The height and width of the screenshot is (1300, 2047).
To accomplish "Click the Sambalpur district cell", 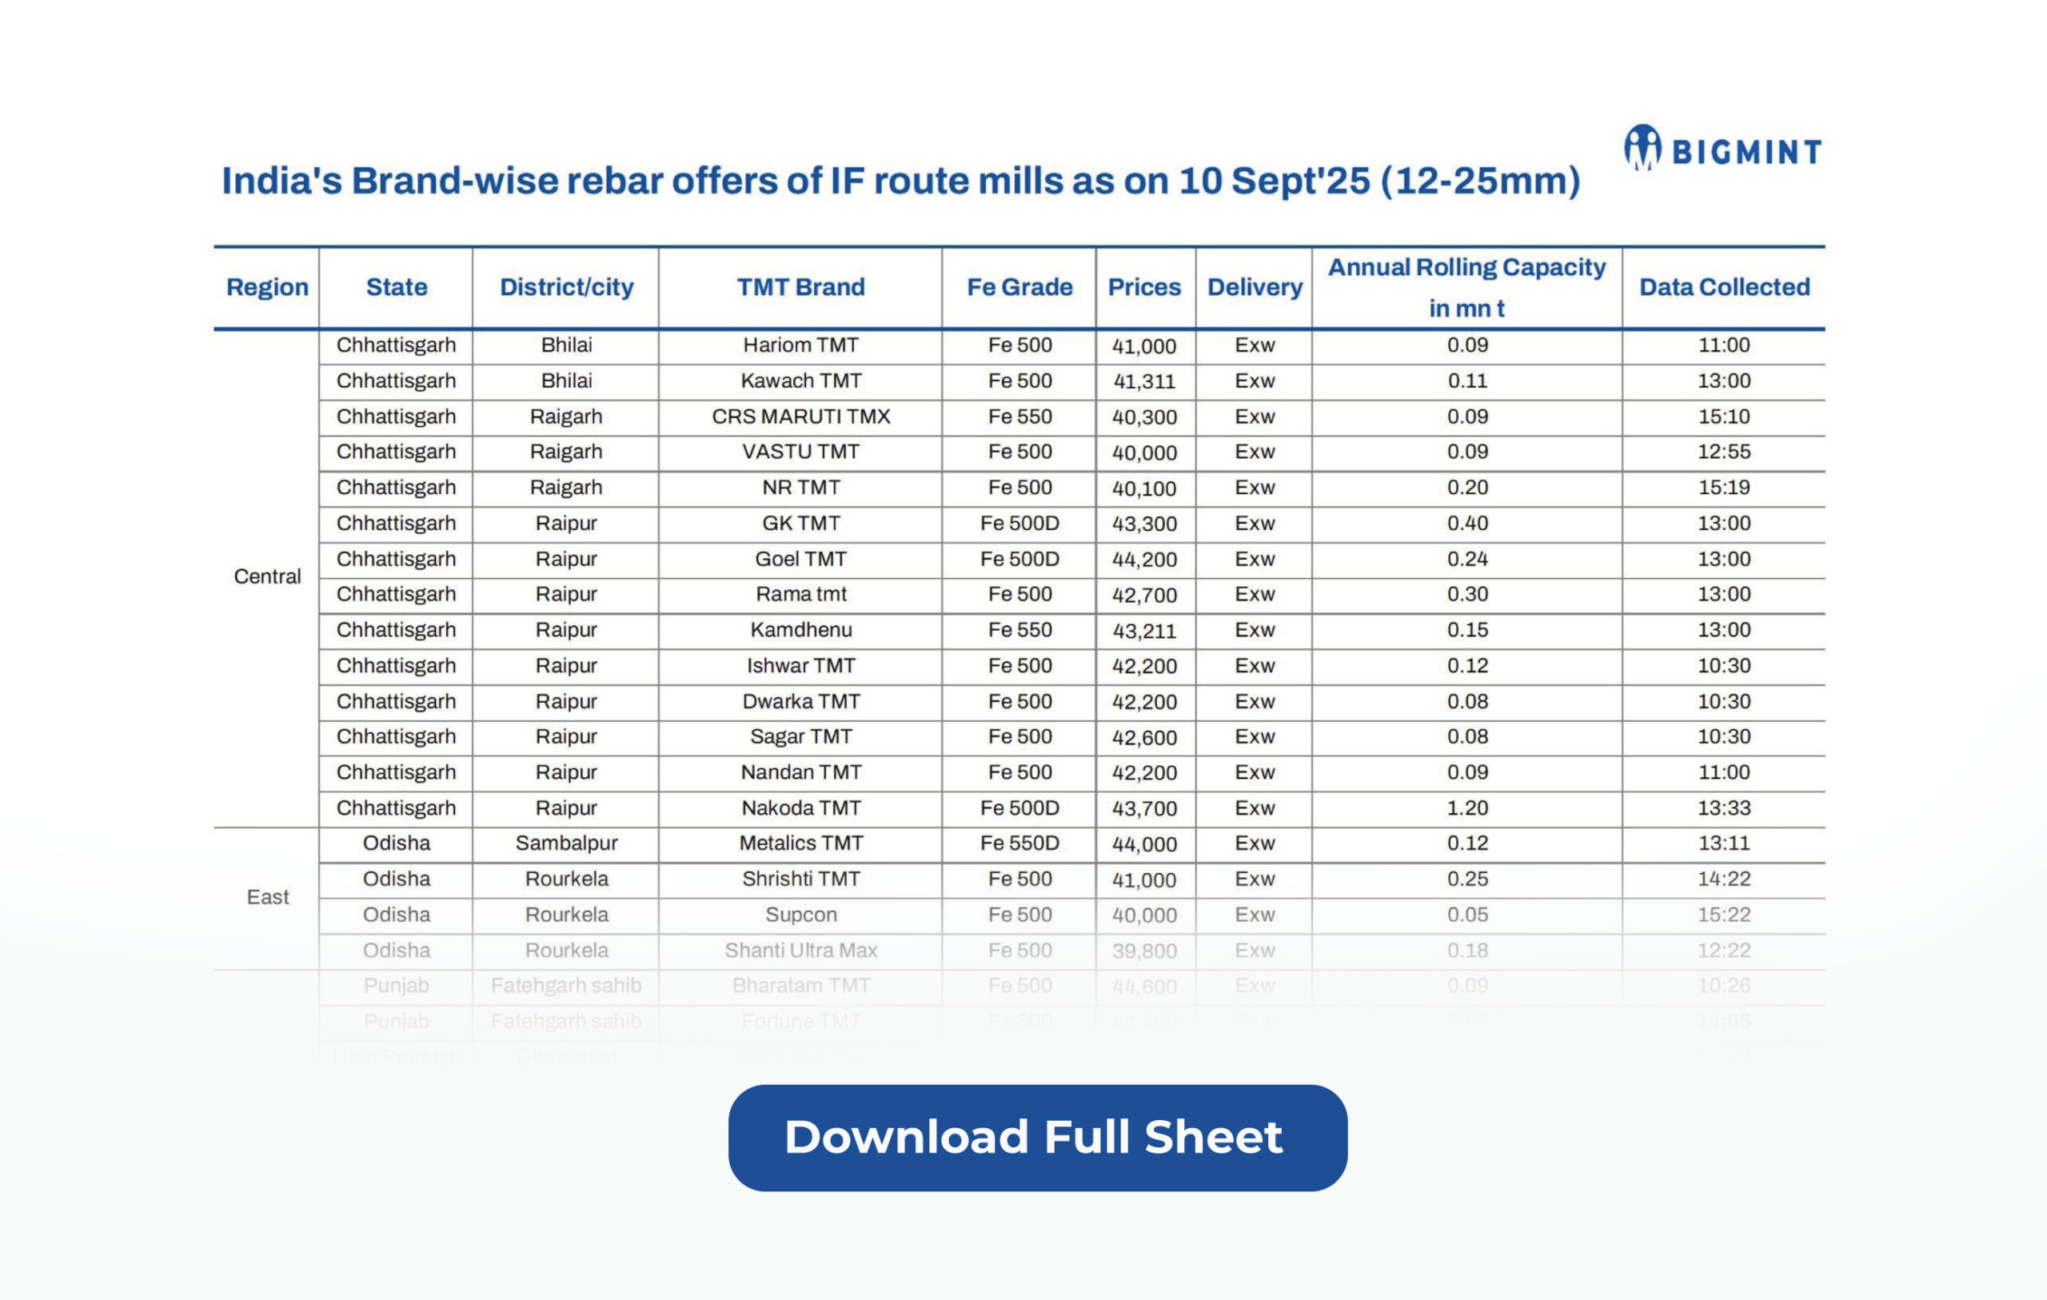I will (x=566, y=843).
